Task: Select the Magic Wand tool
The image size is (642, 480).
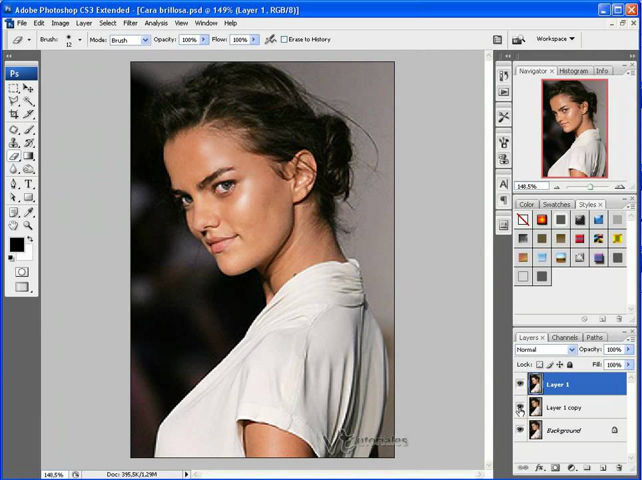Action: tap(28, 101)
